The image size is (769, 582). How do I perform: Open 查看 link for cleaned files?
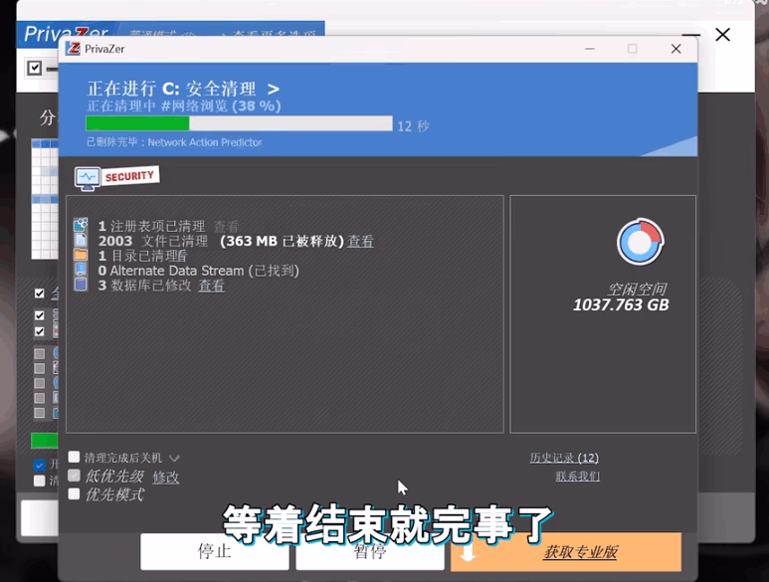(x=360, y=241)
